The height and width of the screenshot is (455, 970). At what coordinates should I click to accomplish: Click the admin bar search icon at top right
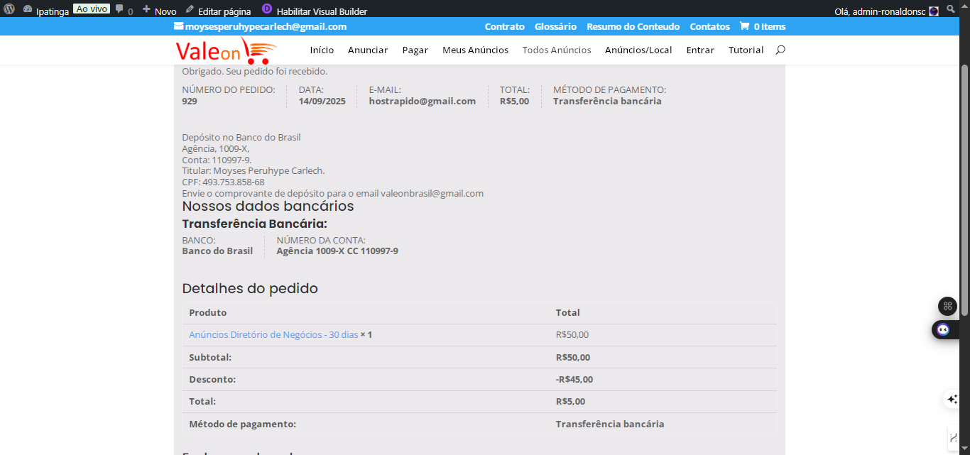pyautogui.click(x=952, y=9)
